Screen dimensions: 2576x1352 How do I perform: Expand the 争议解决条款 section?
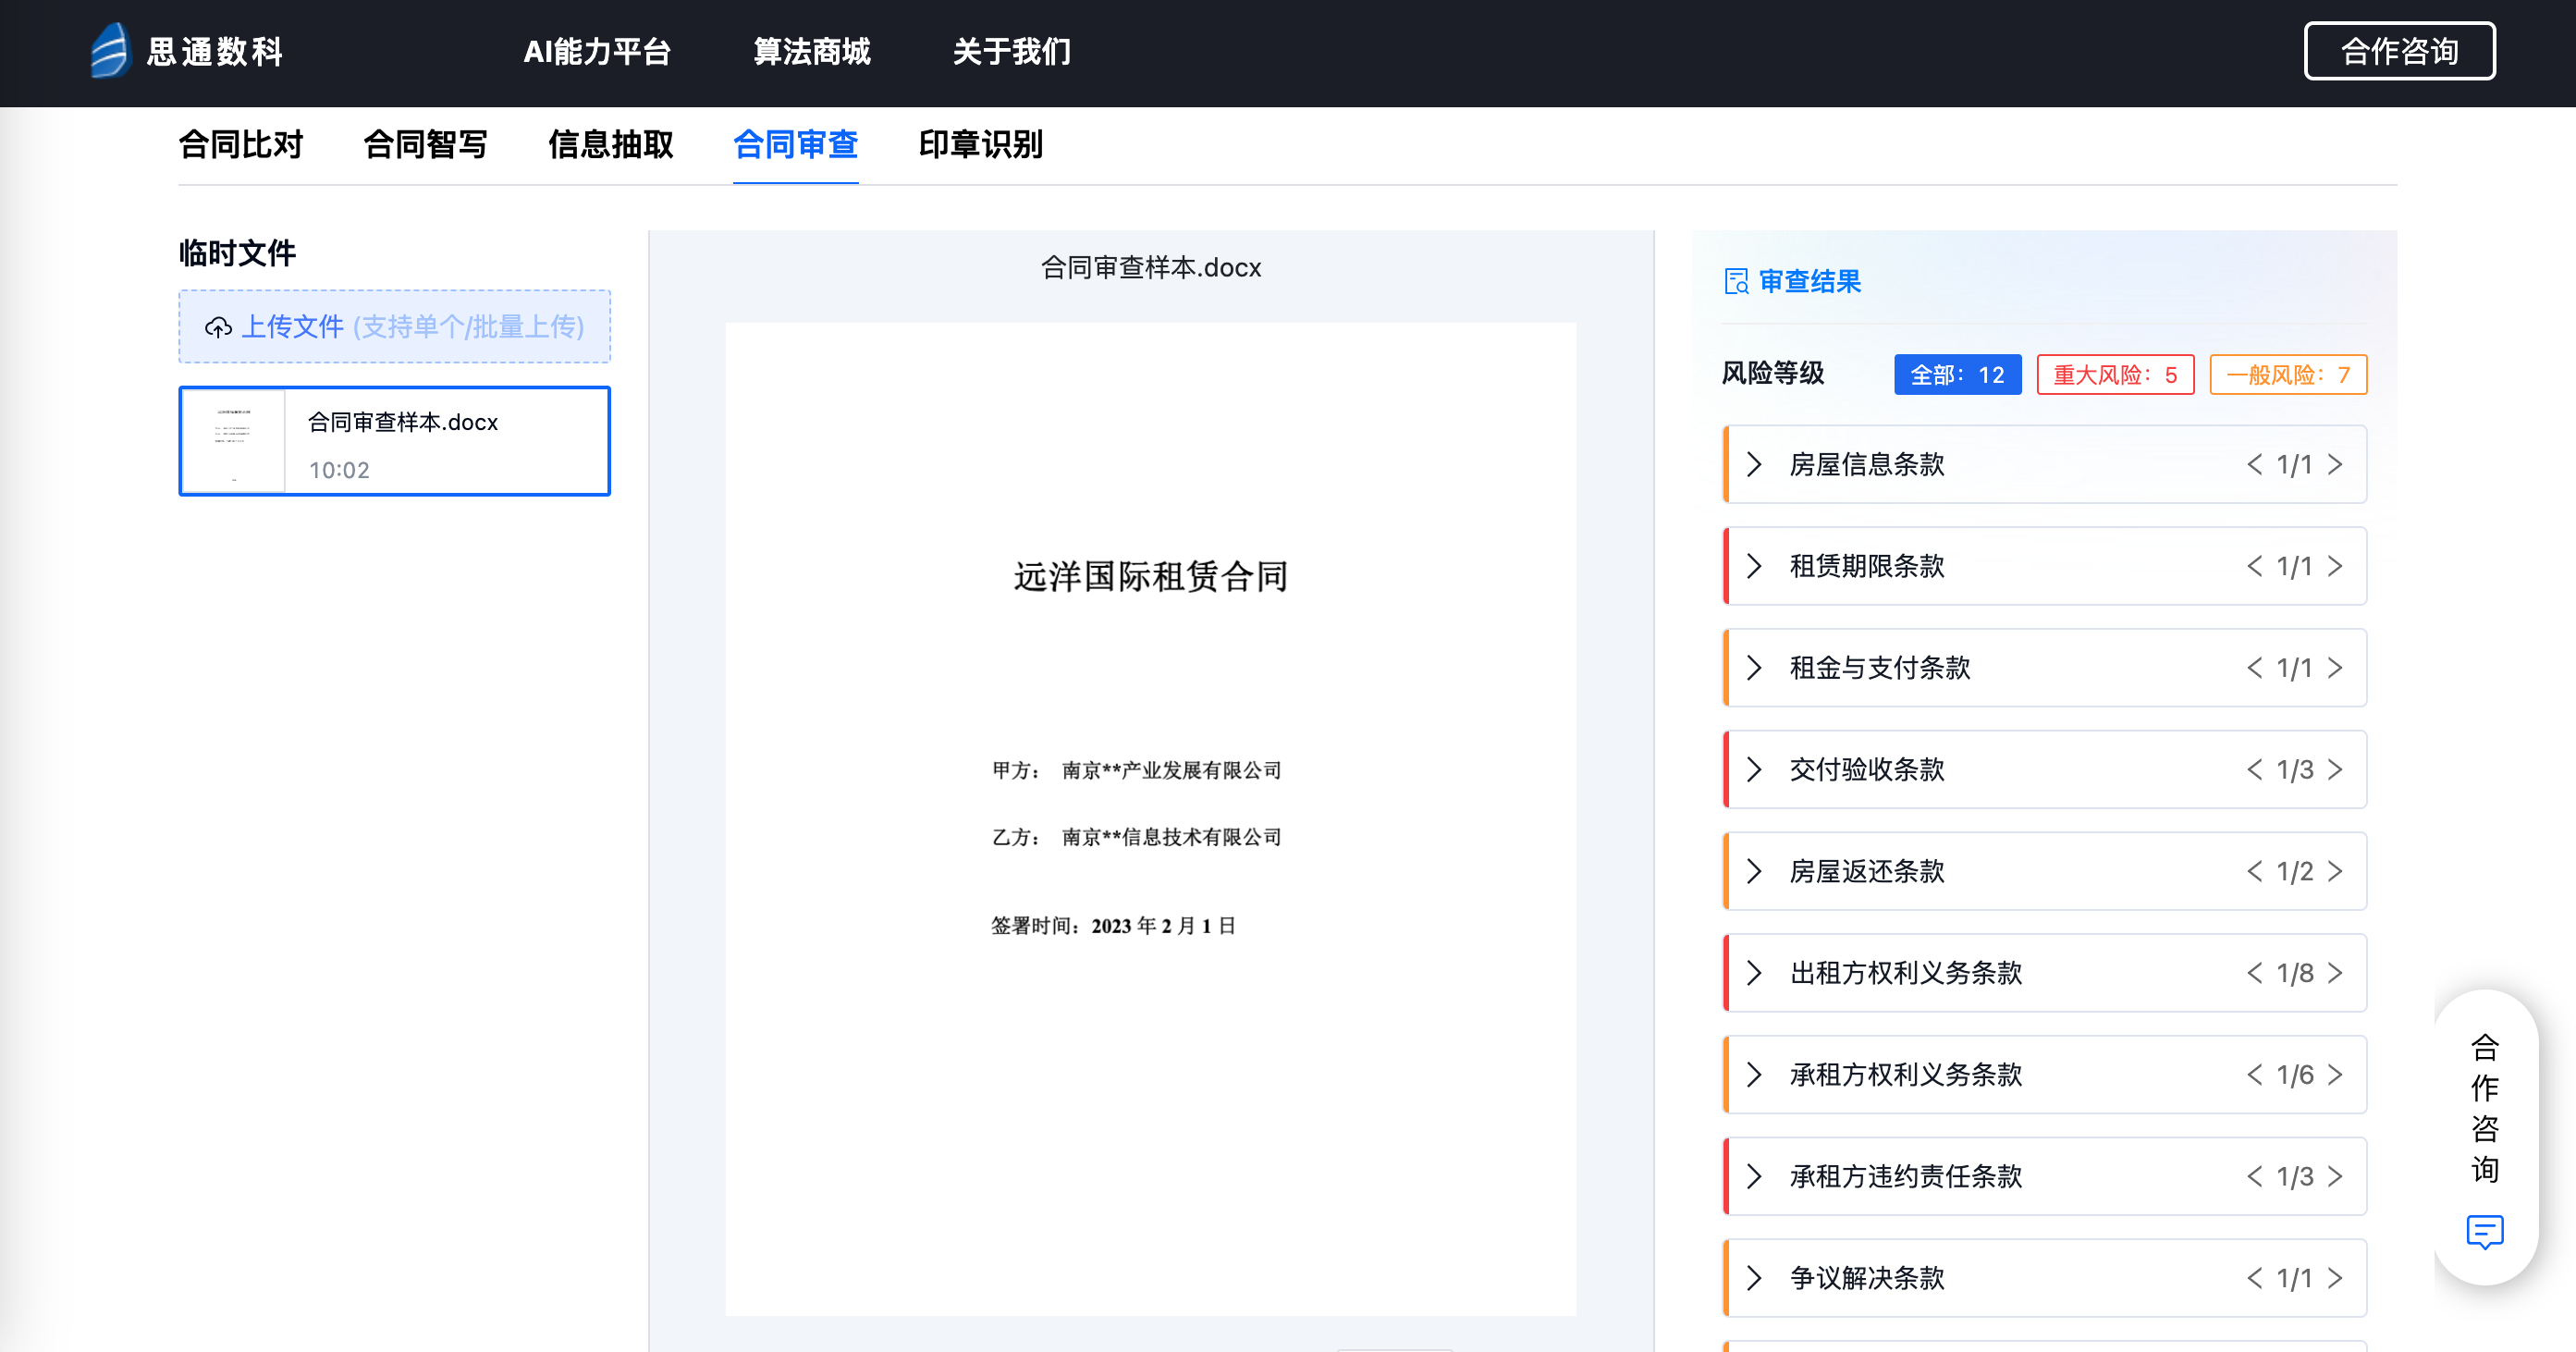(x=1754, y=1278)
